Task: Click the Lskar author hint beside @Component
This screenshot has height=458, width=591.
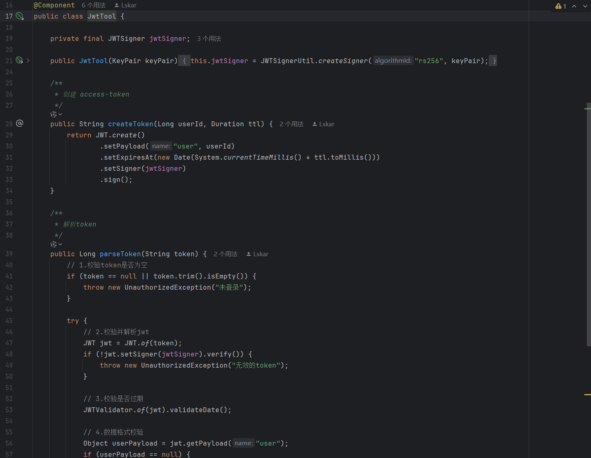Action: tap(125, 5)
